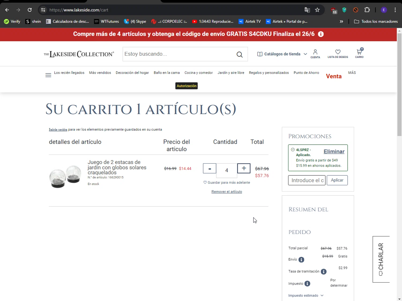402x301 pixels.
Task: Expand the Impuesto estimado section
Action: [306, 296]
